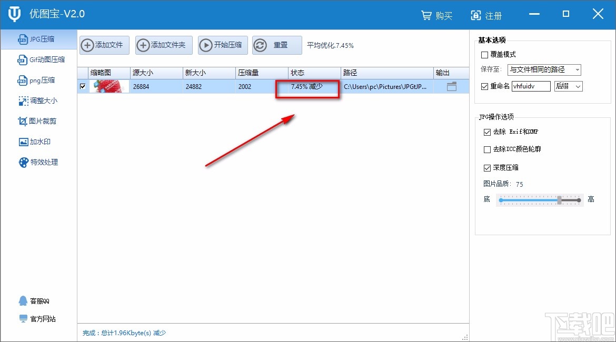Click the png压缩 file icon
Screen dimensions: 616x342
tap(23, 81)
